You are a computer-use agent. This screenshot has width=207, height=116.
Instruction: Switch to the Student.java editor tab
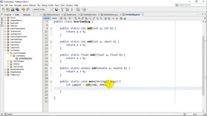[x=71, y=15]
